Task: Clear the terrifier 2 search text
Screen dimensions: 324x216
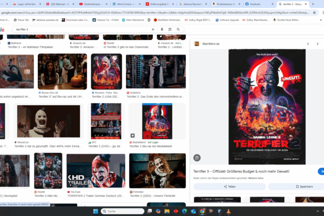Action: click(153, 29)
